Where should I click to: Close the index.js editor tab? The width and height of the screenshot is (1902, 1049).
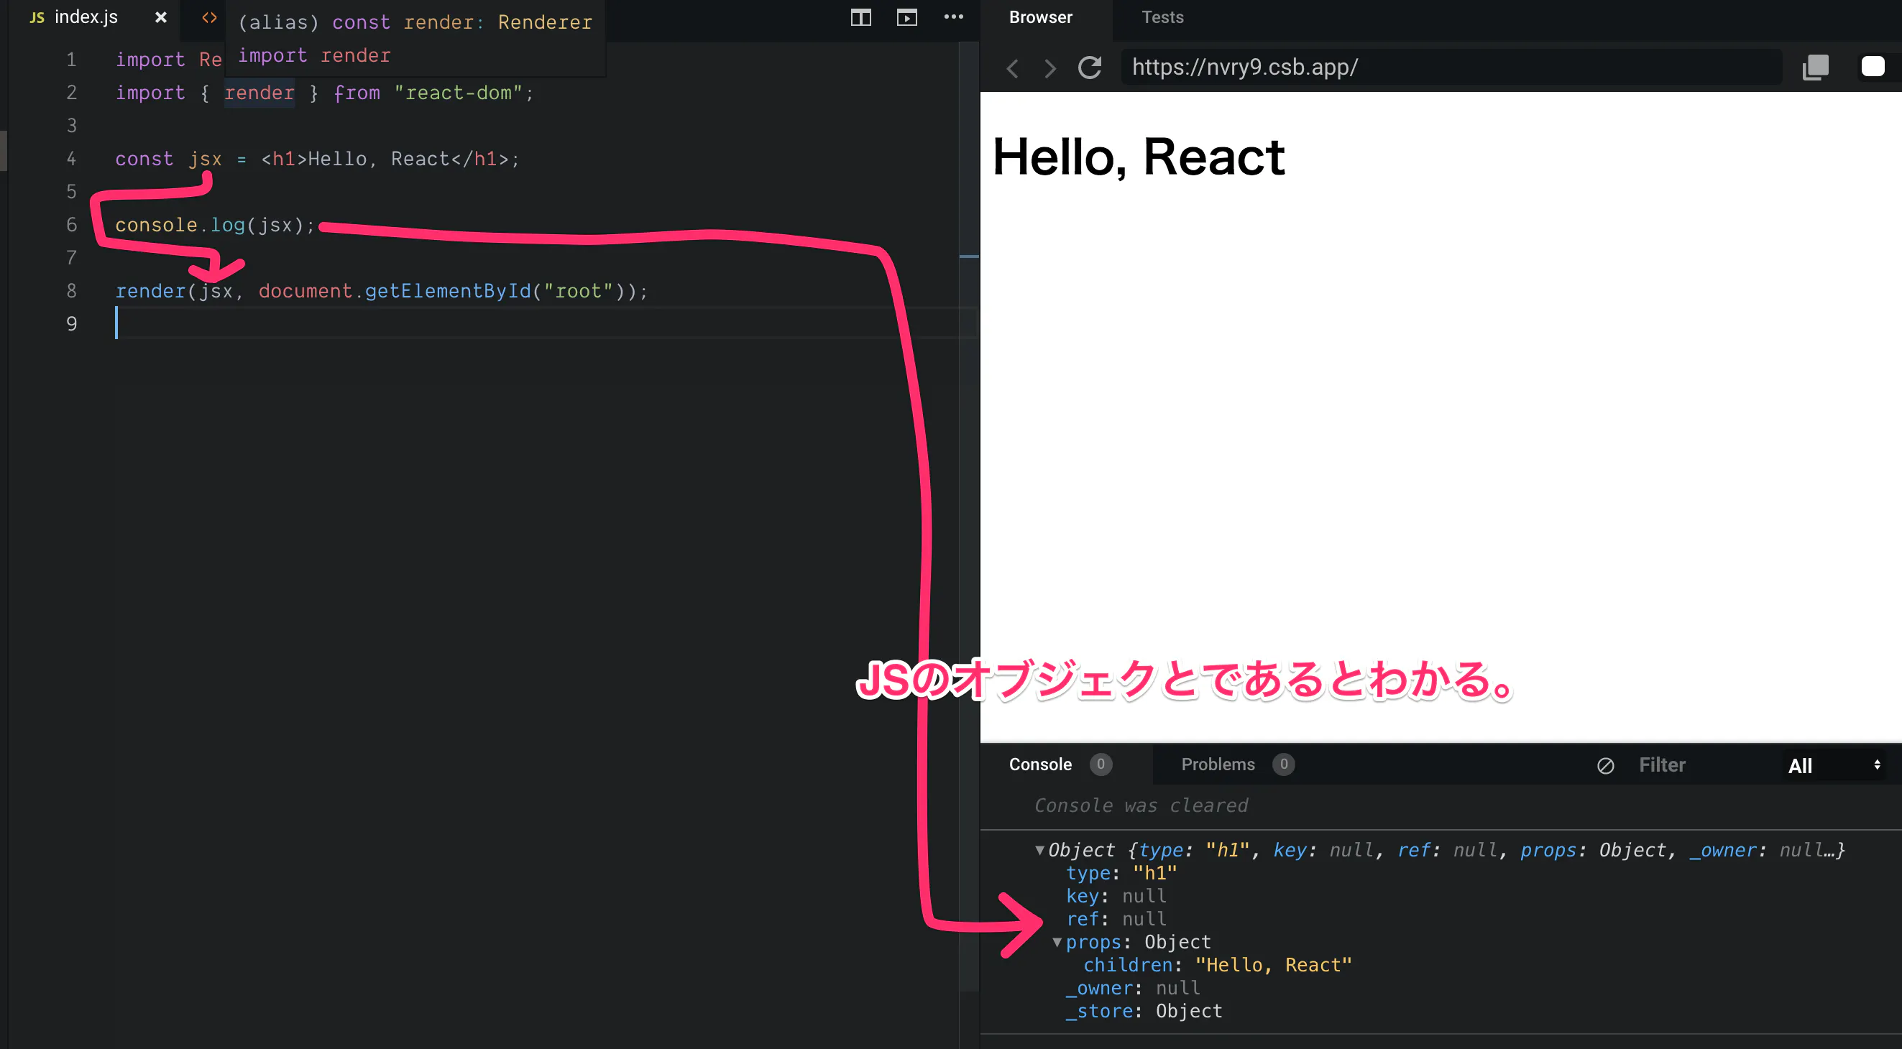coord(160,17)
